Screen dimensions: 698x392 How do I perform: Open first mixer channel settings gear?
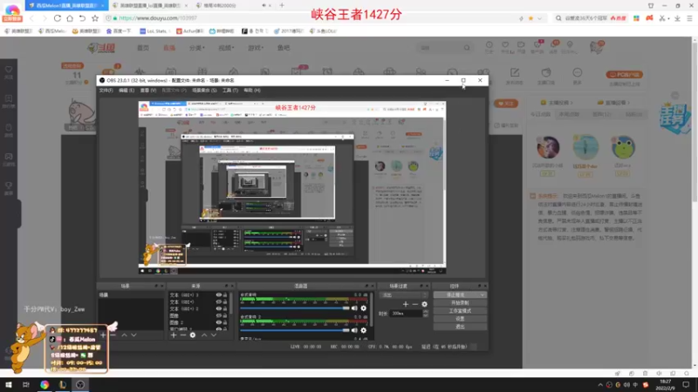coord(364,308)
